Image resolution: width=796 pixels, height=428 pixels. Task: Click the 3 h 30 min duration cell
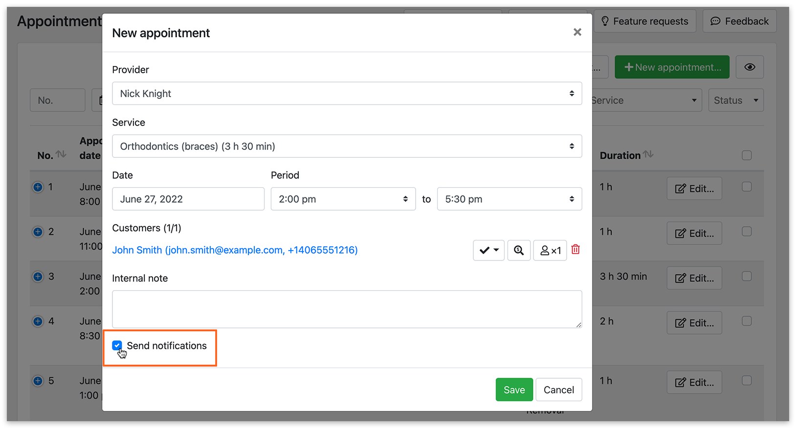click(623, 276)
